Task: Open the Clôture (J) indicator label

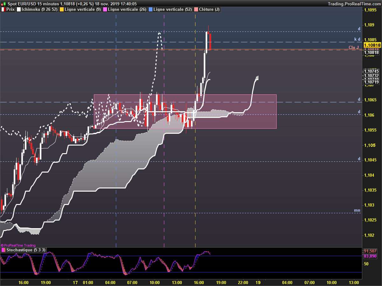Action: [x=209, y=10]
